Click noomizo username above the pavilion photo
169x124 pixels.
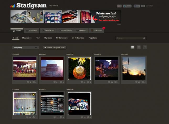click(15, 54)
